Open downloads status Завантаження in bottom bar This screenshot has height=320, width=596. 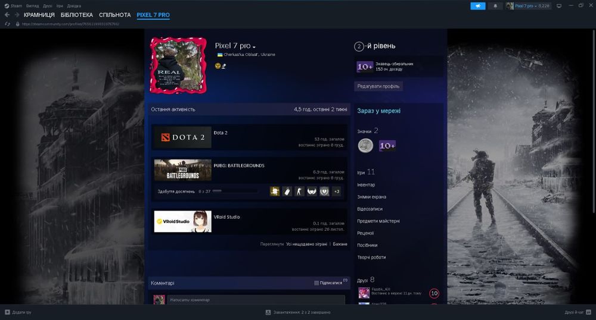click(x=298, y=312)
